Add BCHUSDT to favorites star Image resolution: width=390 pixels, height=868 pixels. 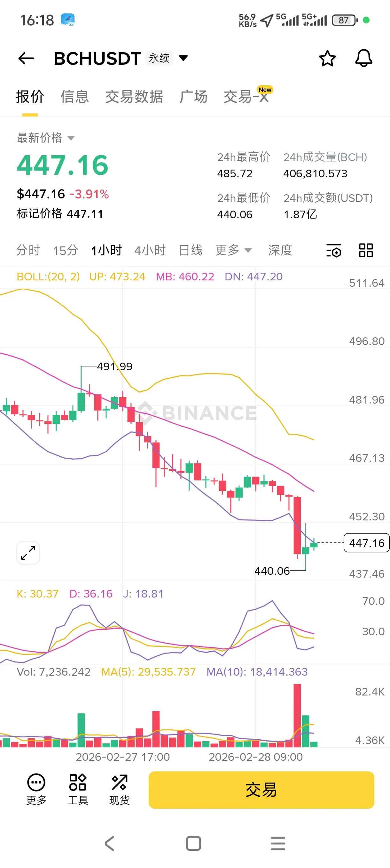(327, 58)
